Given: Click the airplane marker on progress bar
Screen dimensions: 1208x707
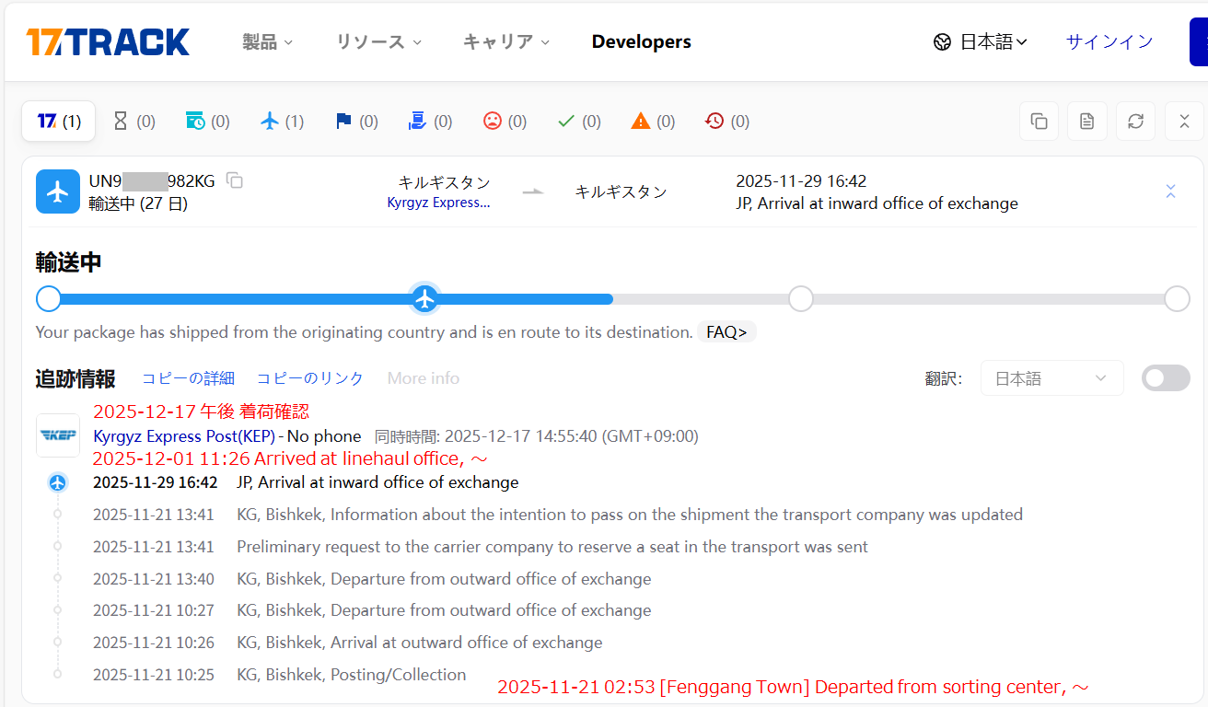Looking at the screenshot, I should pos(424,299).
